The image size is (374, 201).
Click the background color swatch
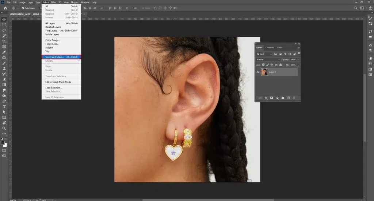click(5, 145)
